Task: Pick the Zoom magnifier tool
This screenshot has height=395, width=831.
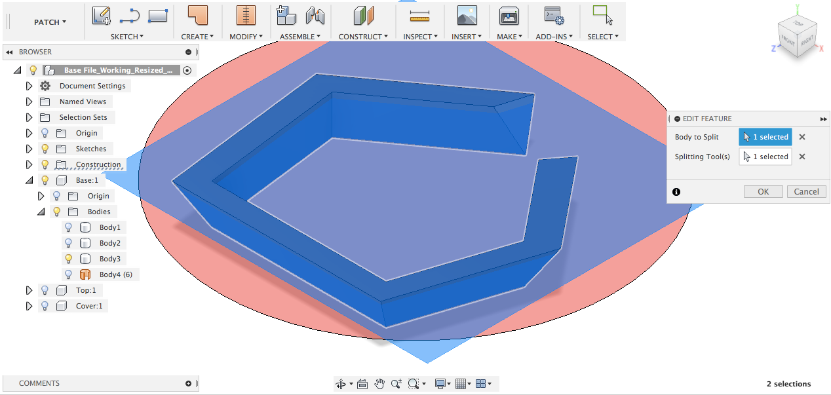Action: 396,384
